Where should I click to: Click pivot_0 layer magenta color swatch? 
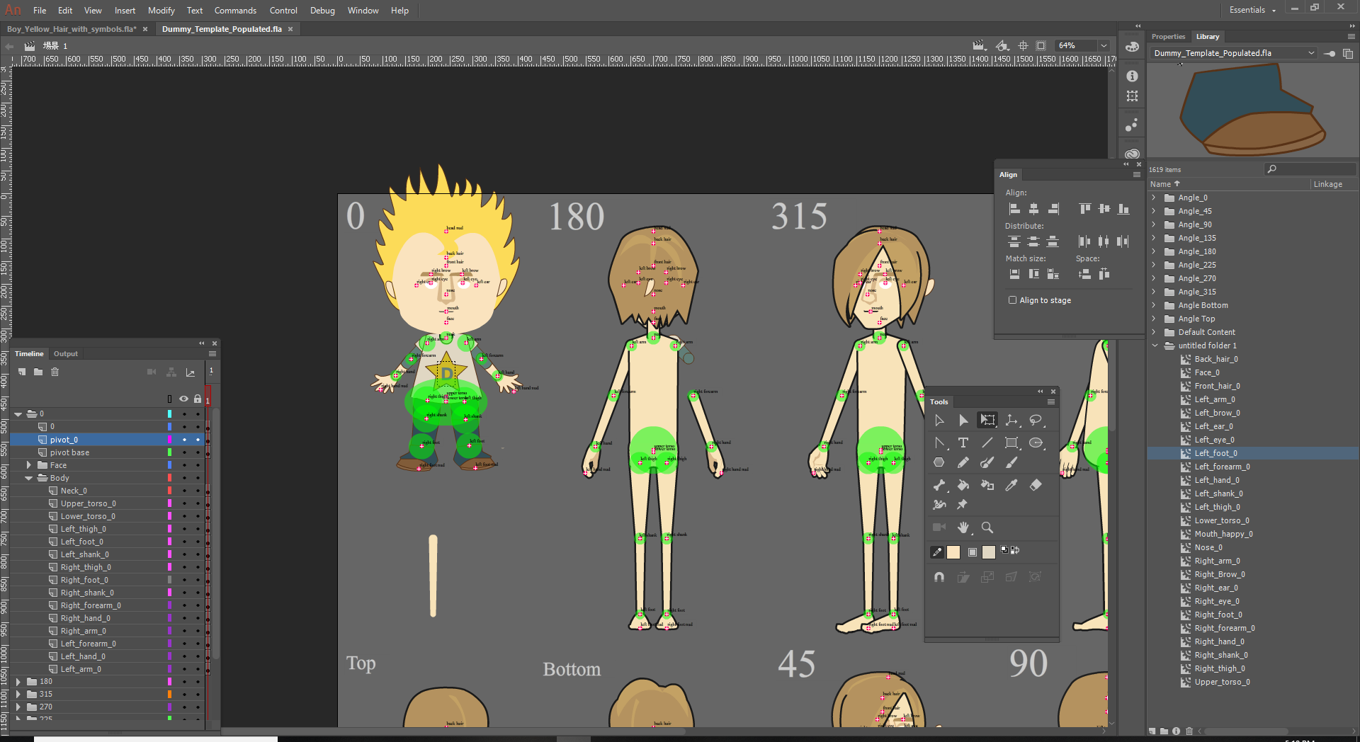pos(169,440)
